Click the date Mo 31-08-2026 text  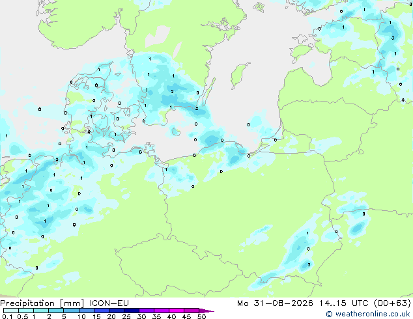click(276, 303)
